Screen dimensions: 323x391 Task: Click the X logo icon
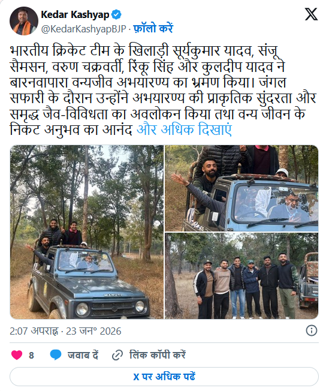click(x=311, y=14)
